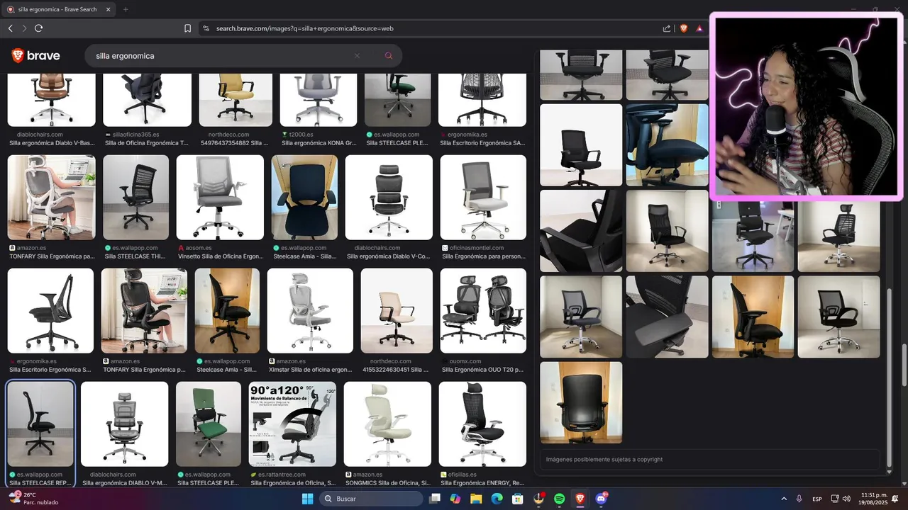Select the silla ergonomica - Brave Search tab
This screenshot has width=908, height=510.
pyautogui.click(x=58, y=9)
